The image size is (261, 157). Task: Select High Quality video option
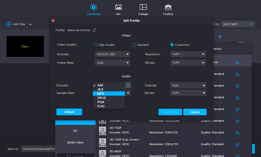96,45
